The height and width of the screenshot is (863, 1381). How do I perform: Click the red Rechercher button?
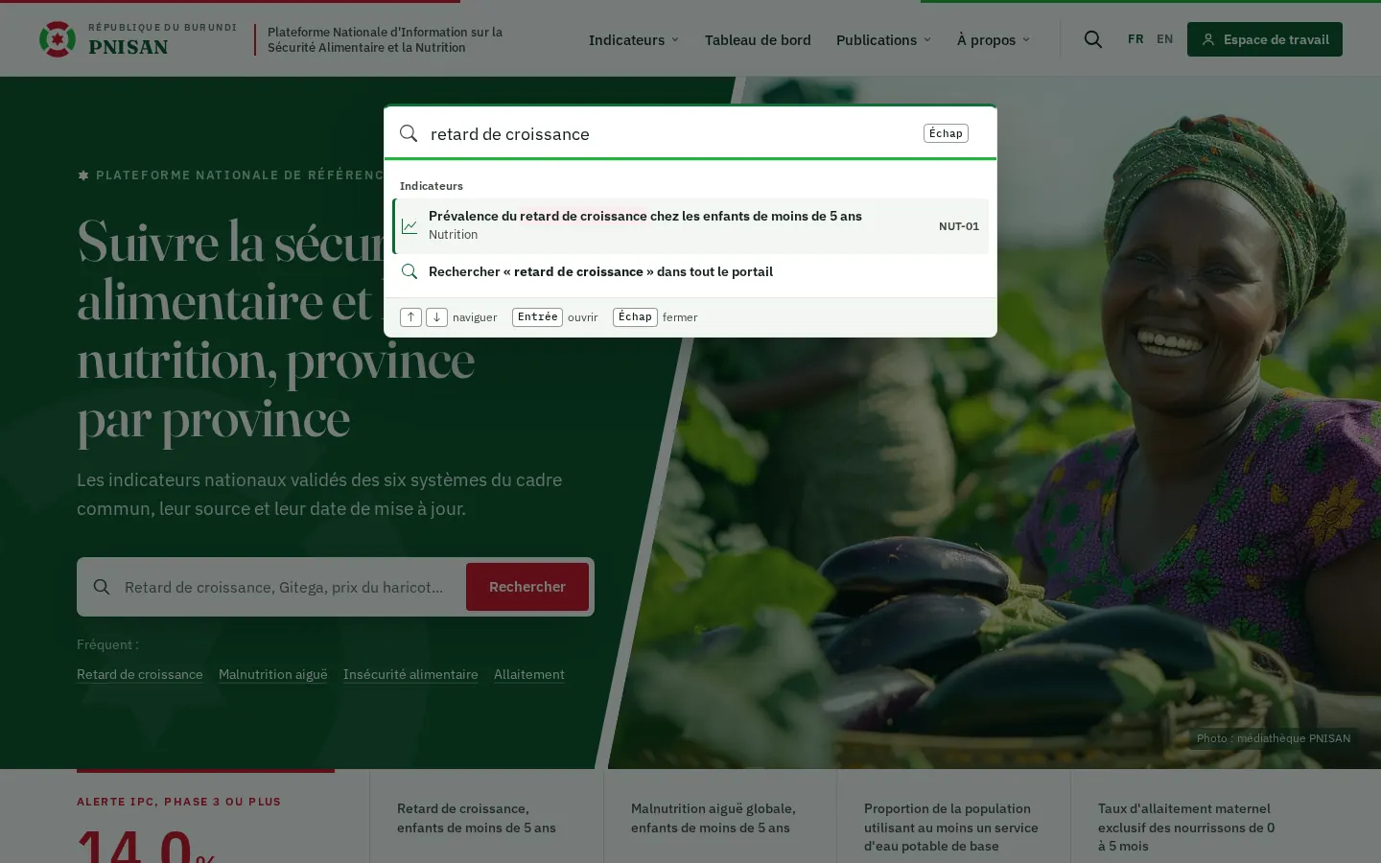click(527, 587)
